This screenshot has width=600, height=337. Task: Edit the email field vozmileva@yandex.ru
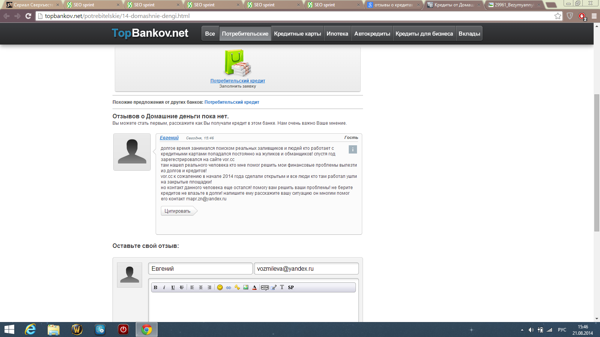click(x=306, y=268)
